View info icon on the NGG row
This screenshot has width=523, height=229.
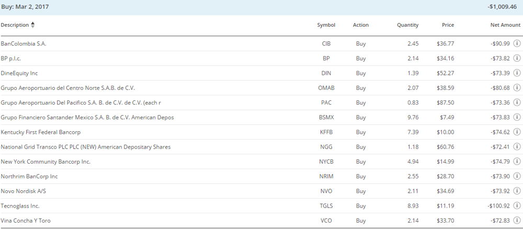click(x=517, y=146)
